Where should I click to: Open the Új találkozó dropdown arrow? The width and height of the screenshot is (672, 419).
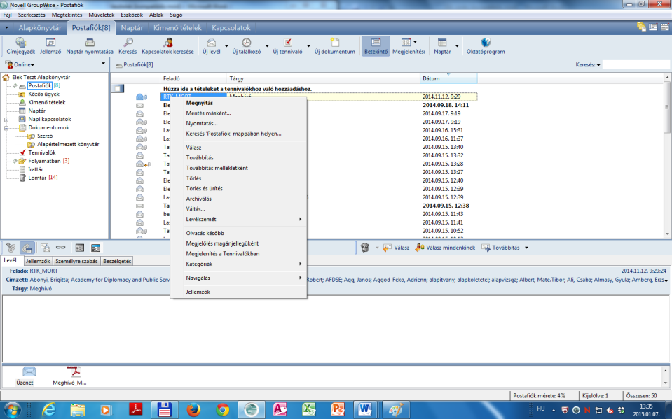(x=266, y=45)
